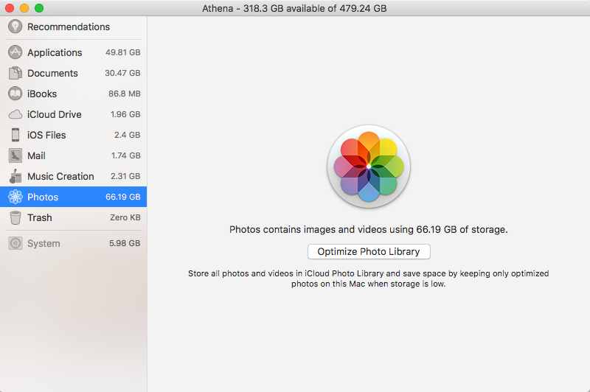Select iCloud Drive in the sidebar

click(54, 114)
